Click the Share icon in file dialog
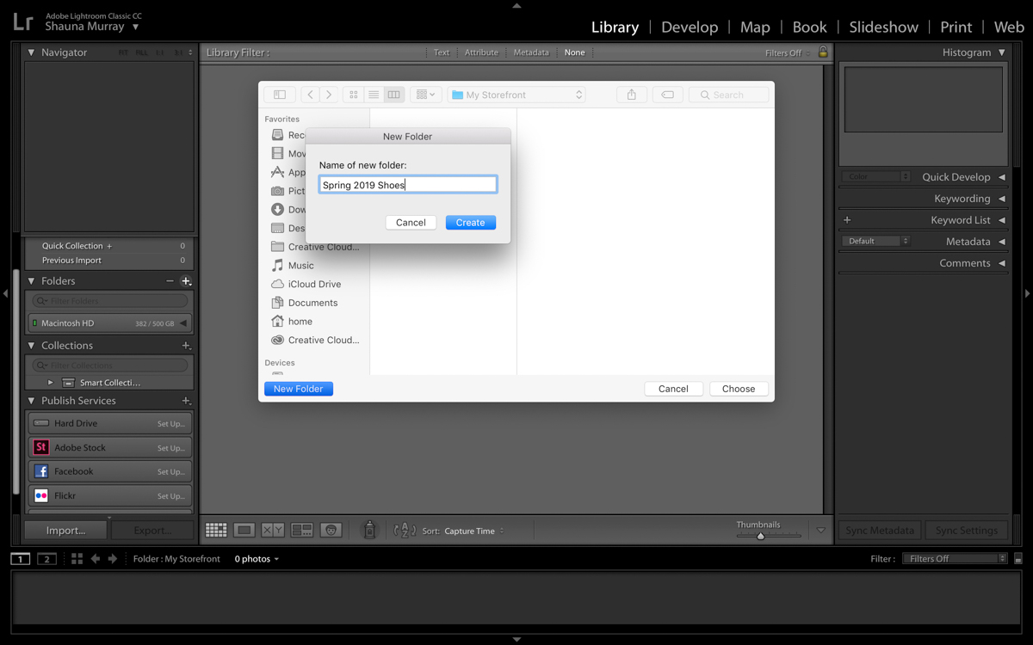 pyautogui.click(x=631, y=95)
